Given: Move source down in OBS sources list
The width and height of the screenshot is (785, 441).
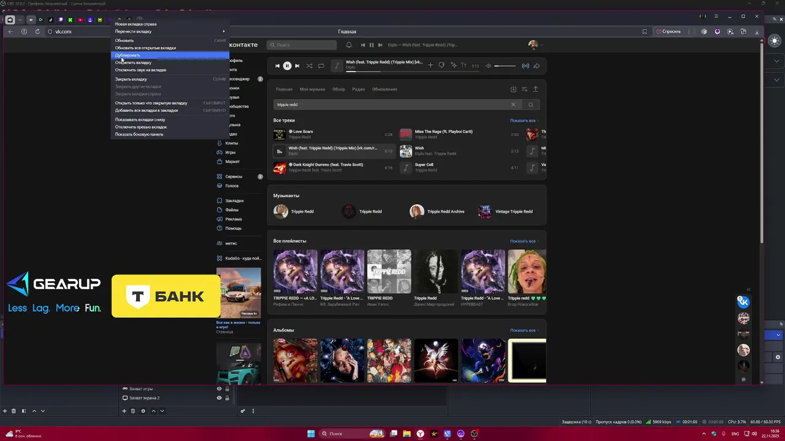Looking at the screenshot, I should pos(162,411).
